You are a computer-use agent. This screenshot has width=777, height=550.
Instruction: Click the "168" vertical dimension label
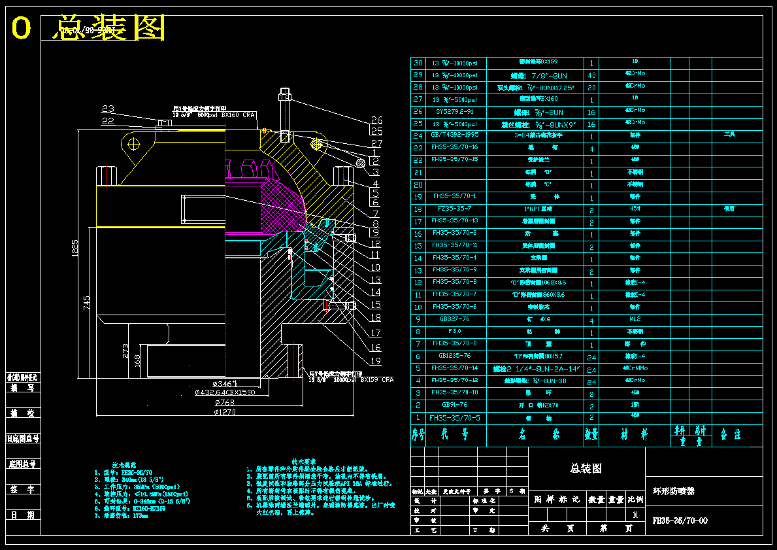pyautogui.click(x=137, y=362)
